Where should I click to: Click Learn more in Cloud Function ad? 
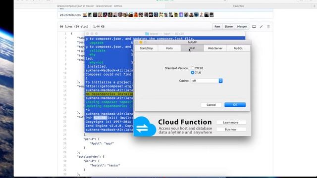coord(231,123)
